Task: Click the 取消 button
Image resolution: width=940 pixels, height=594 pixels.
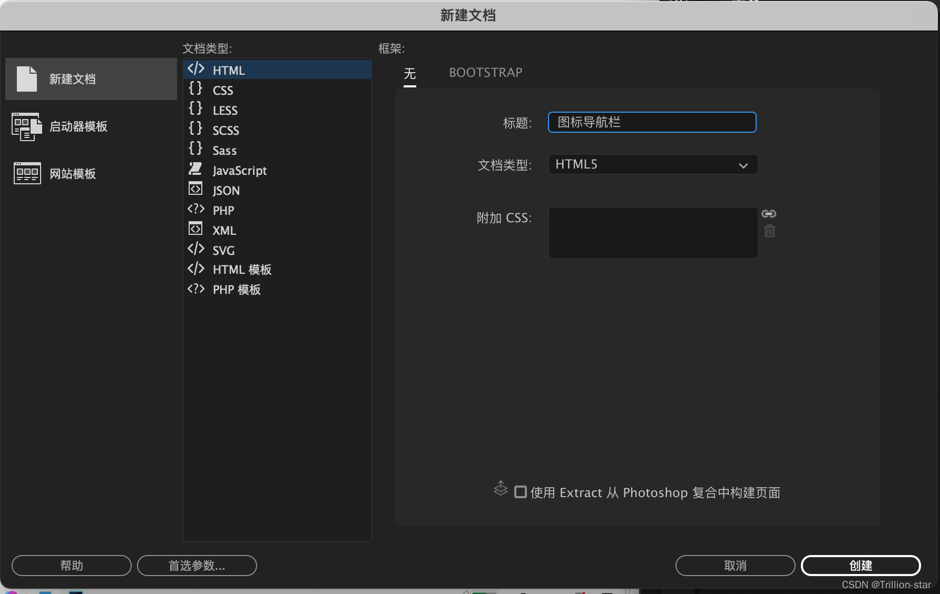Action: click(736, 566)
